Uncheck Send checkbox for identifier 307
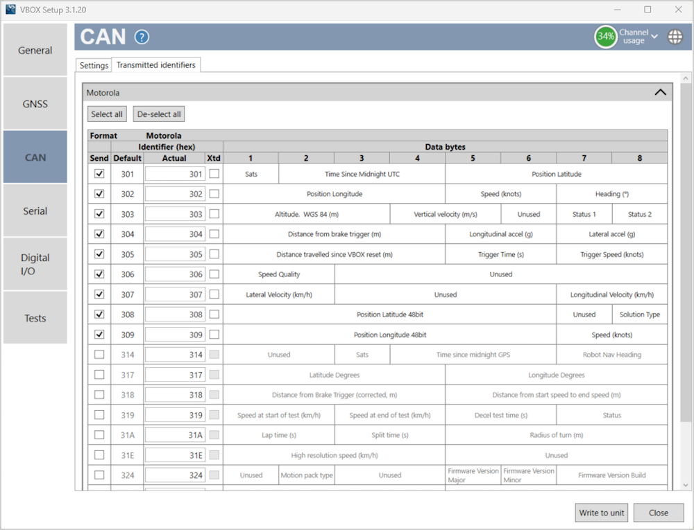This screenshot has width=694, height=530. tap(99, 294)
